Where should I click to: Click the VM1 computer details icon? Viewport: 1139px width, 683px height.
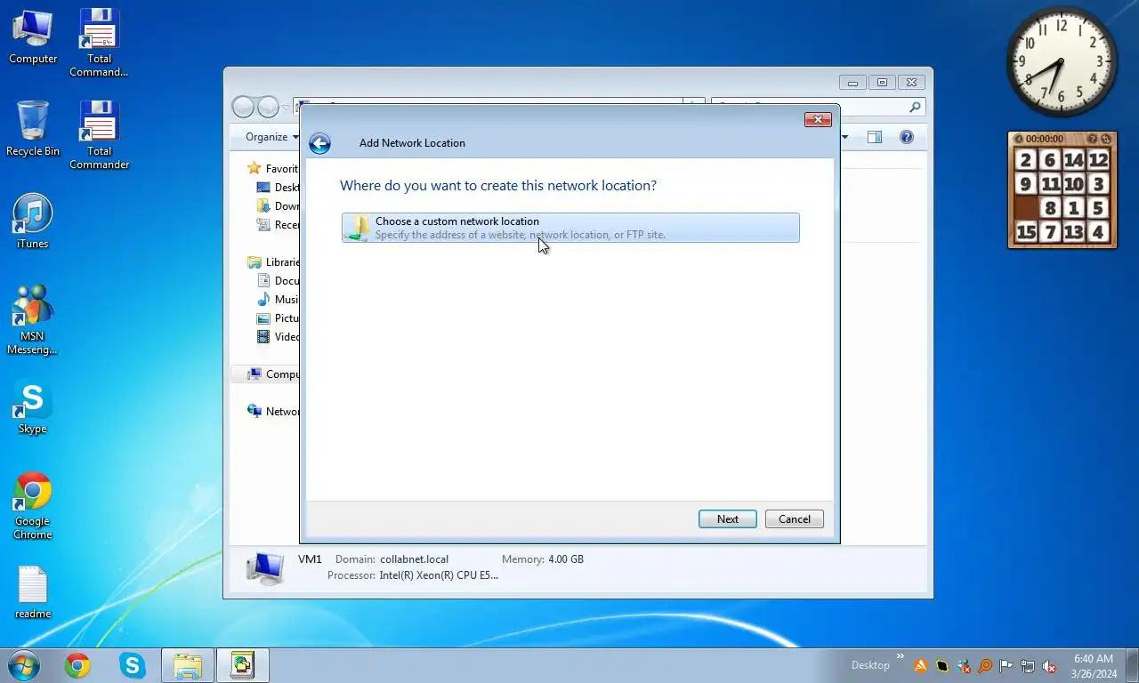pos(264,568)
